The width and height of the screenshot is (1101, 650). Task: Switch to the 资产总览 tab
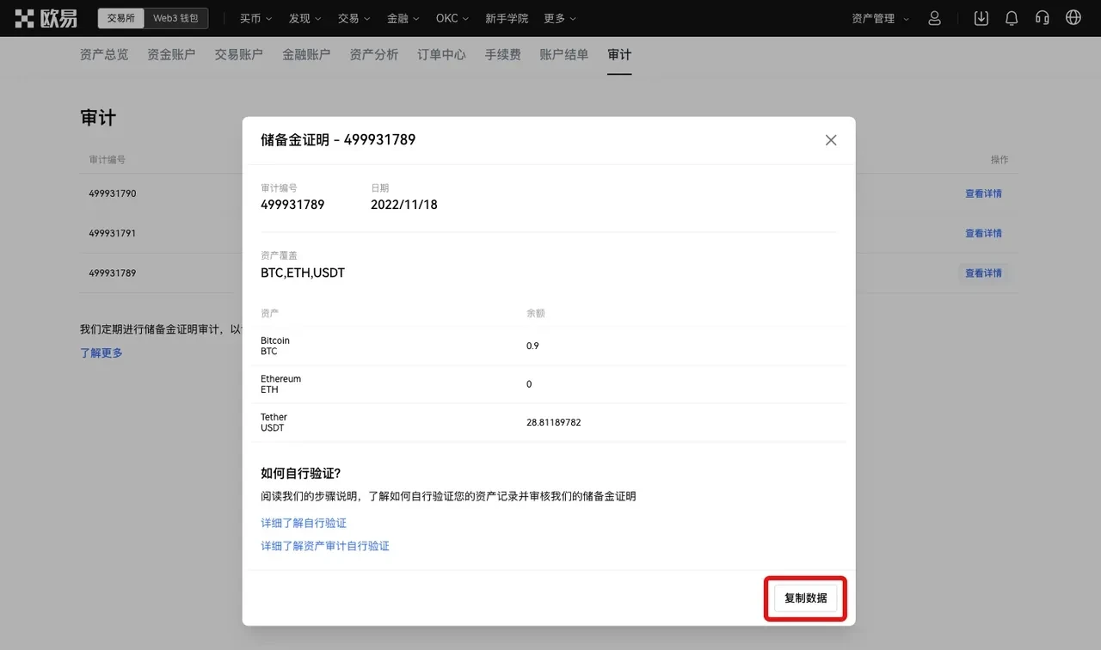(104, 54)
